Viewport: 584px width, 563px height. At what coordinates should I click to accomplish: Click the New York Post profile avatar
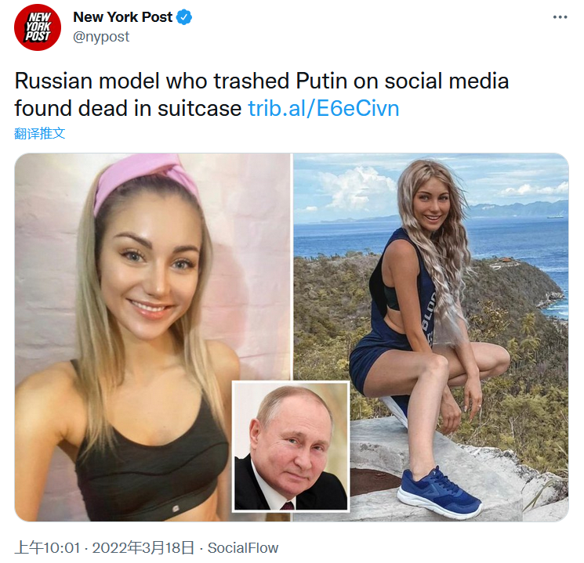pos(38,27)
